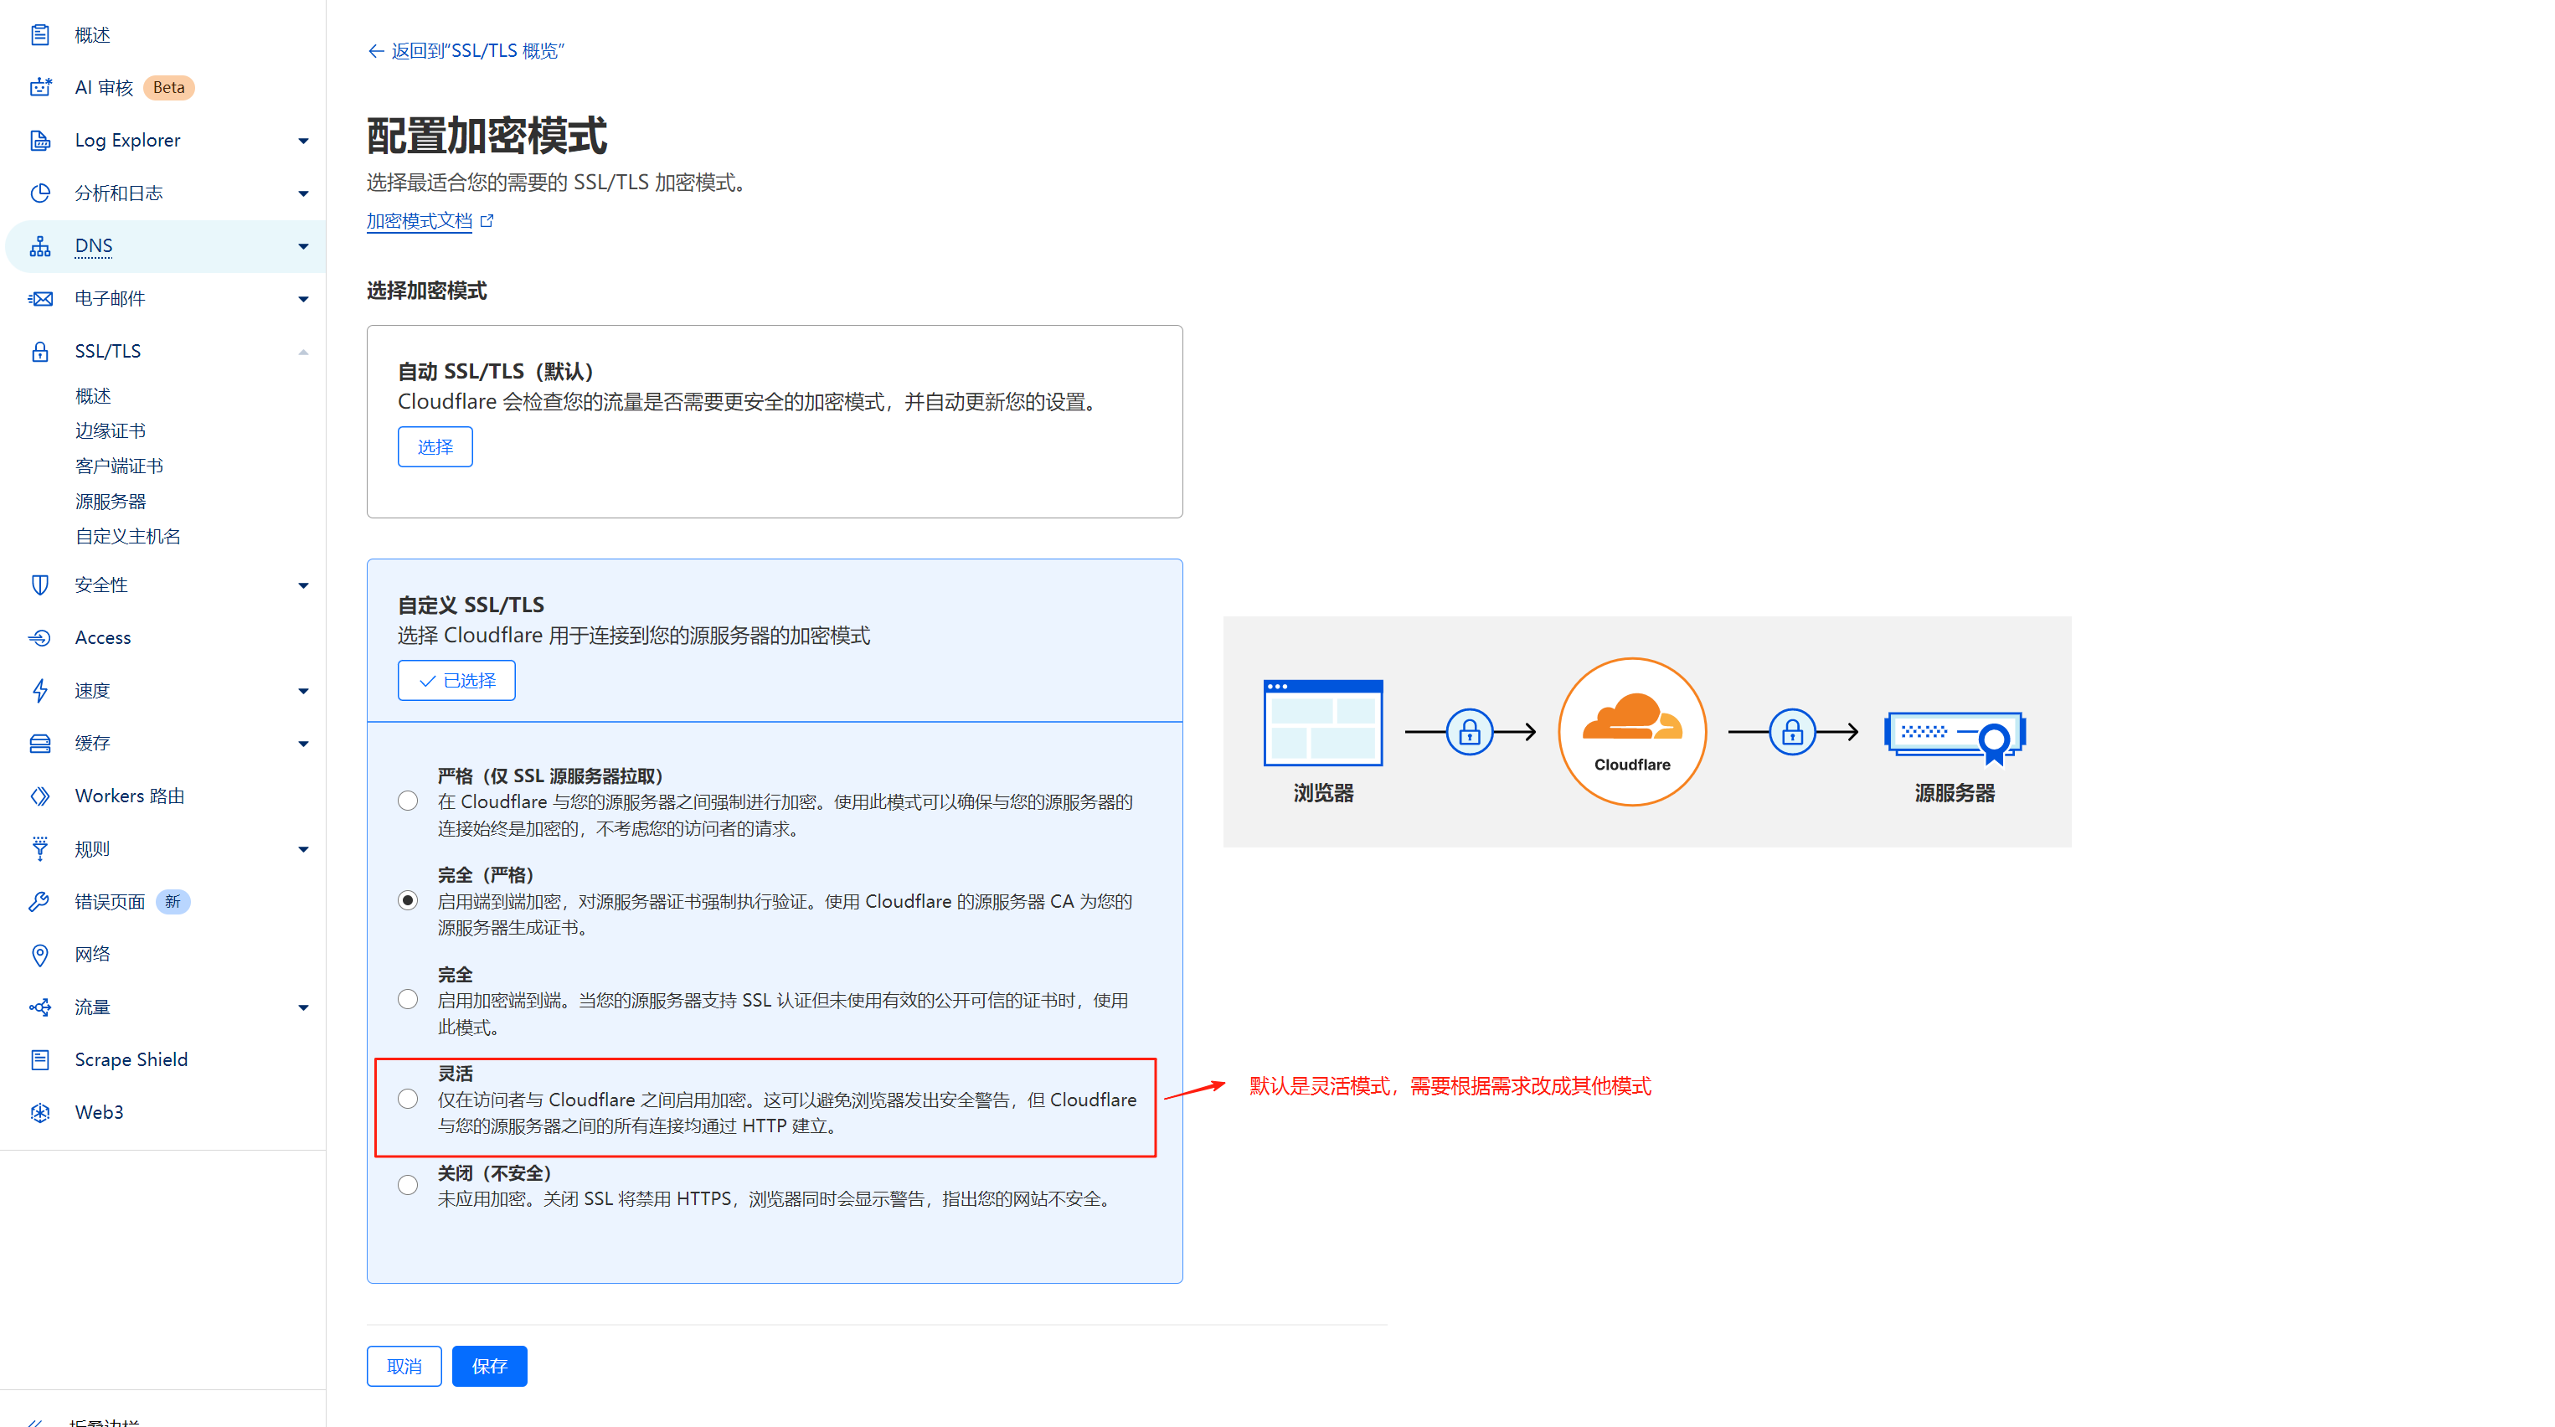Image resolution: width=2555 pixels, height=1427 pixels.
Task: Click the 速度 lightning bolt icon
Action: tap(39, 690)
